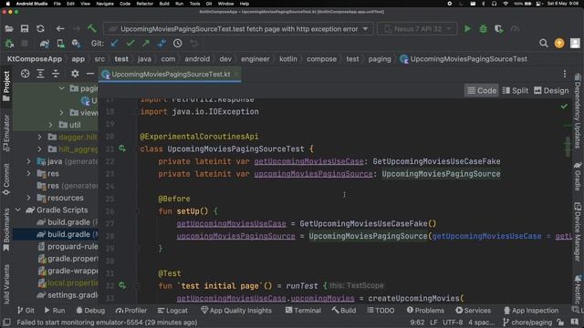Switch editor to Design view
The width and height of the screenshot is (584, 328).
pos(551,90)
